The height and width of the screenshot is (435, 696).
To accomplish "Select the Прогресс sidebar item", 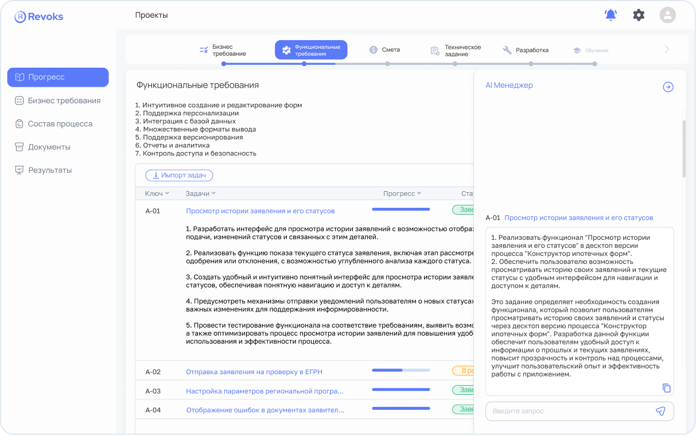I will click(x=57, y=77).
